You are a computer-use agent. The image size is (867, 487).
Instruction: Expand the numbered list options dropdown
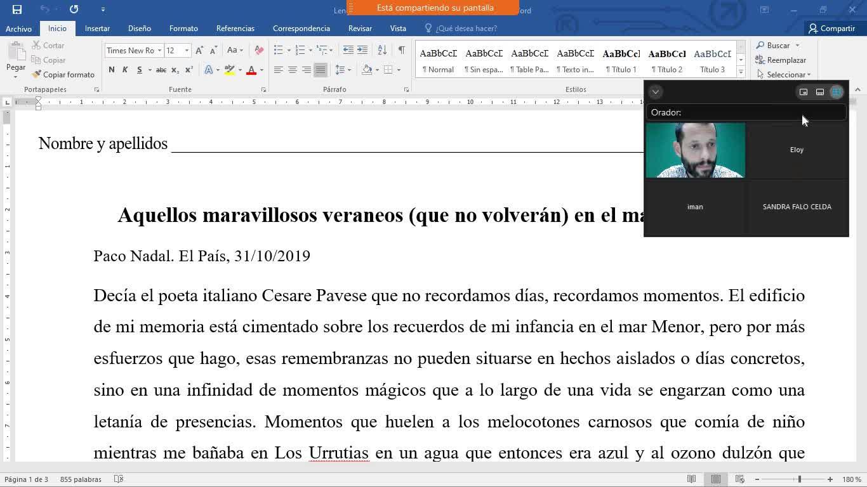click(310, 50)
